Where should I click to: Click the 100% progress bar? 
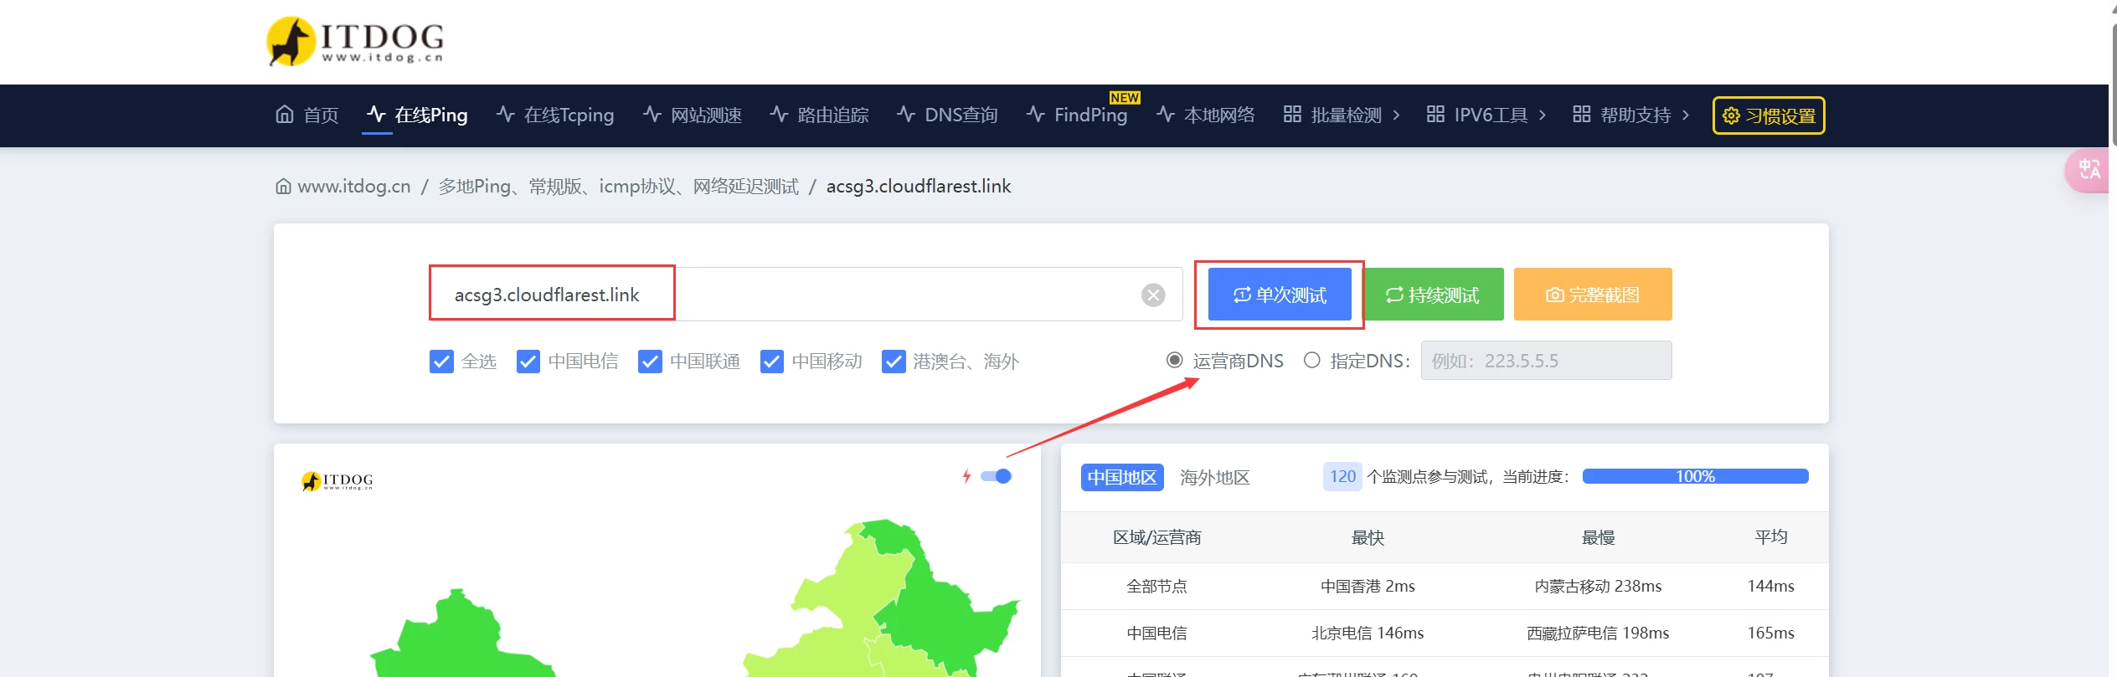[1694, 476]
